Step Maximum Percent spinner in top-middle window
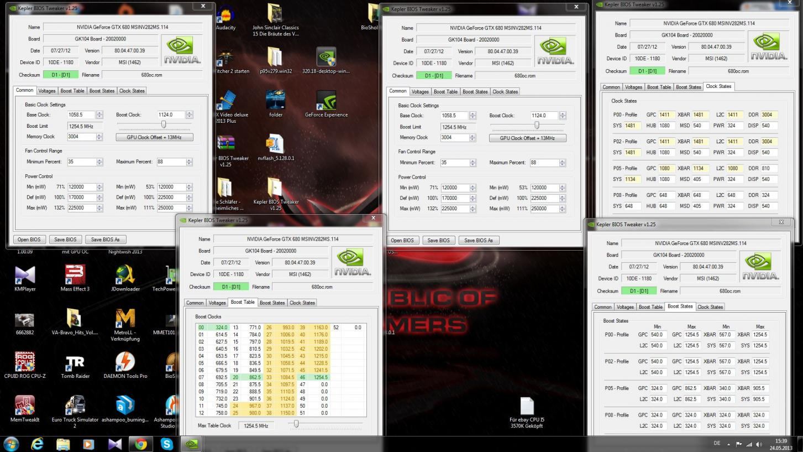 click(x=562, y=163)
